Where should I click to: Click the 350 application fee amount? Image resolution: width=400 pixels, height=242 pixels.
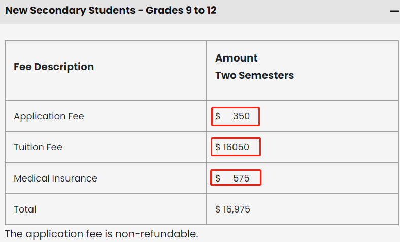click(241, 116)
